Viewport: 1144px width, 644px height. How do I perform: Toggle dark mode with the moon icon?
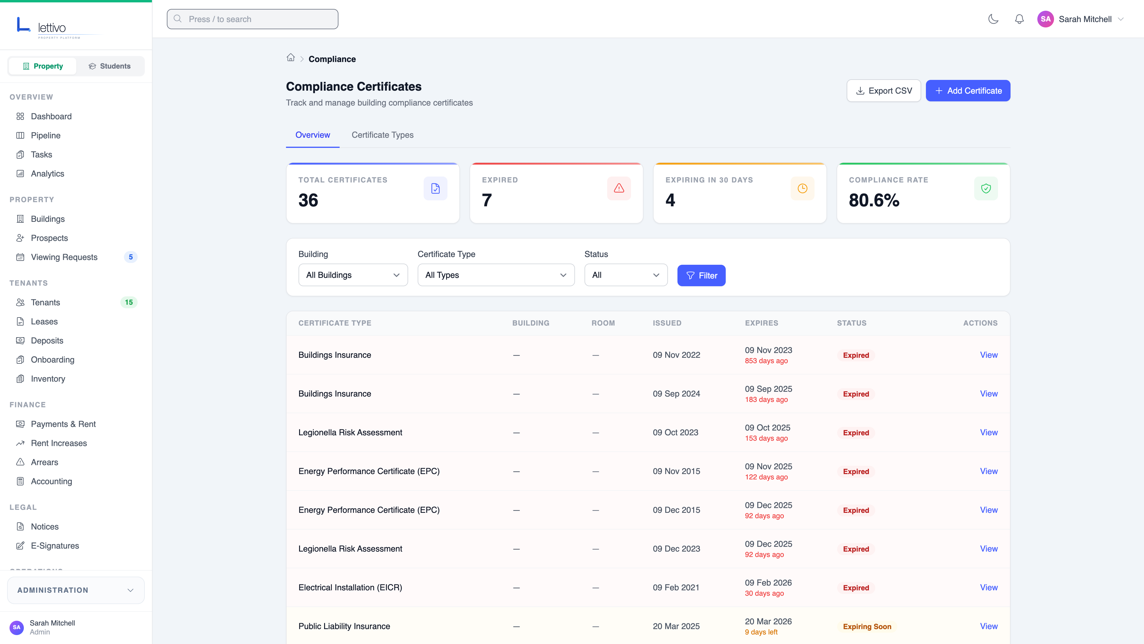994,19
